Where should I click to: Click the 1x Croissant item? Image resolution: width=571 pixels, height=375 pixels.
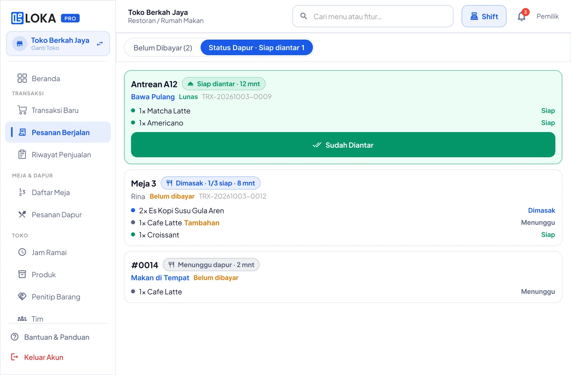159,235
